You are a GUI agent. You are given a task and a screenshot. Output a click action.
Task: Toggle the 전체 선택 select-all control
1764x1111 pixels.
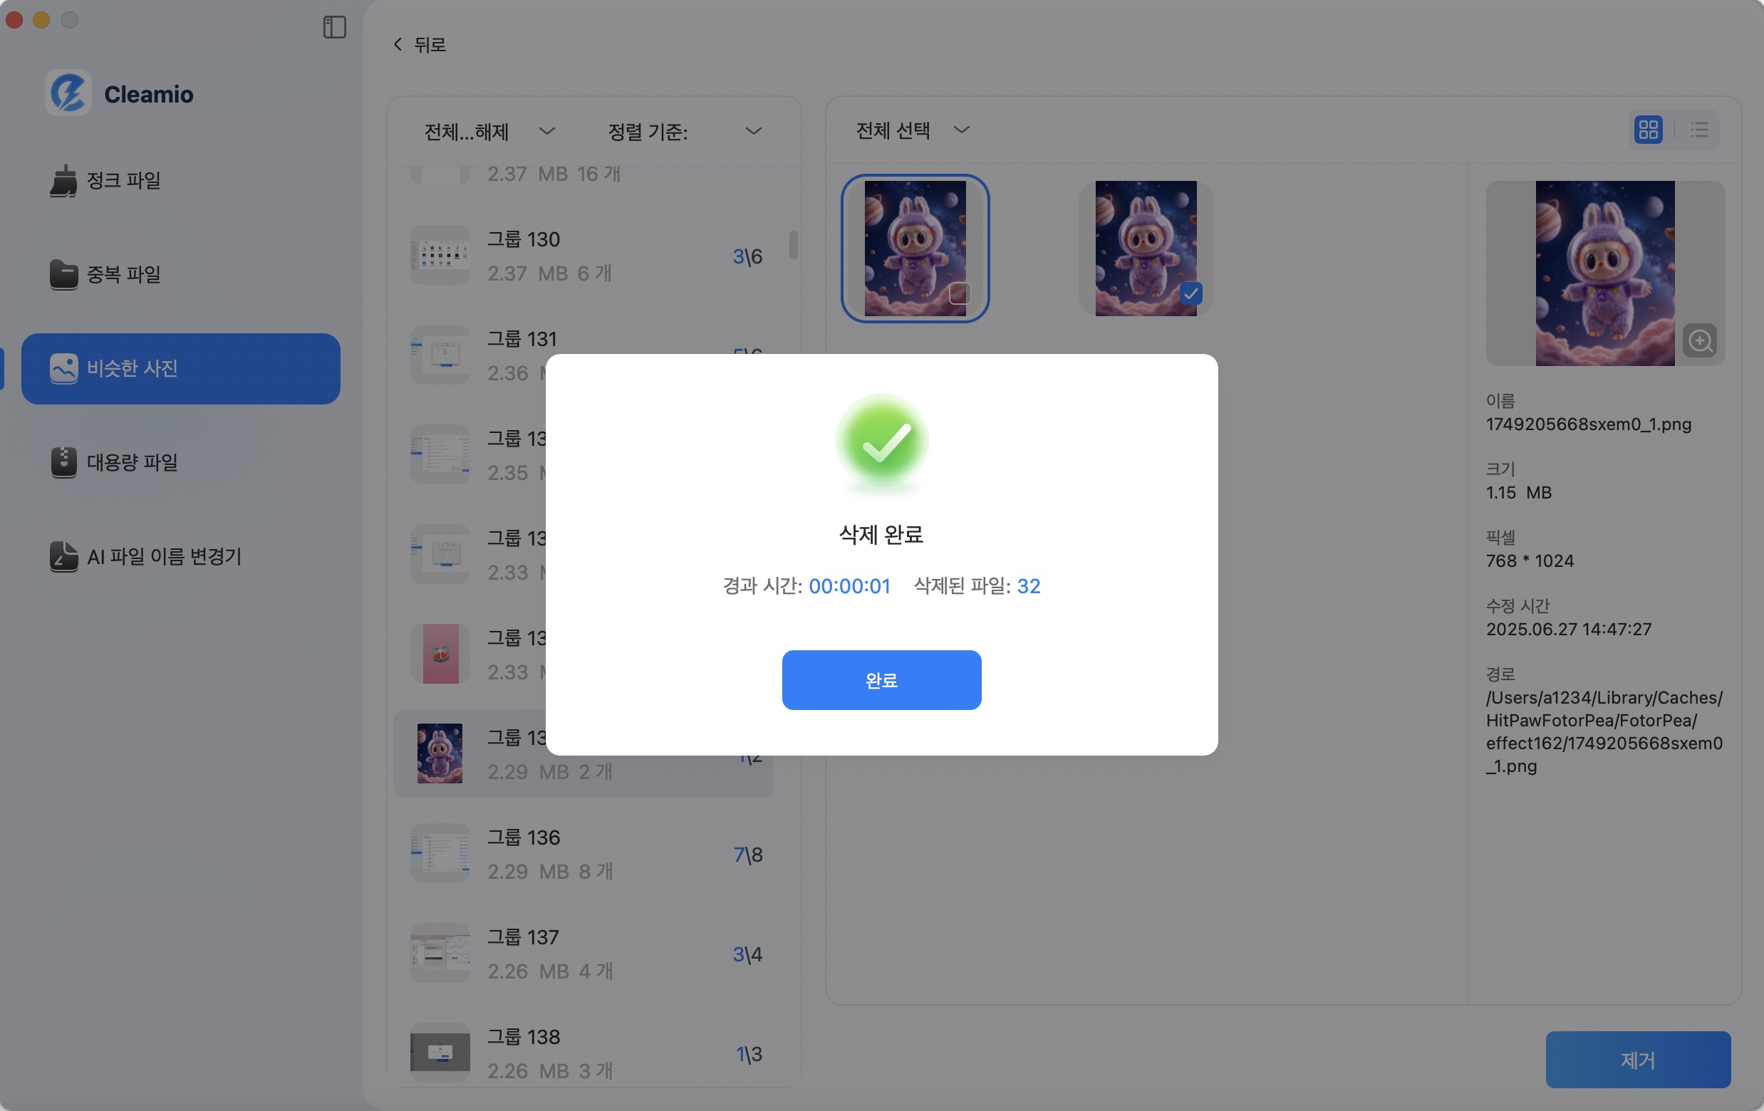893,130
